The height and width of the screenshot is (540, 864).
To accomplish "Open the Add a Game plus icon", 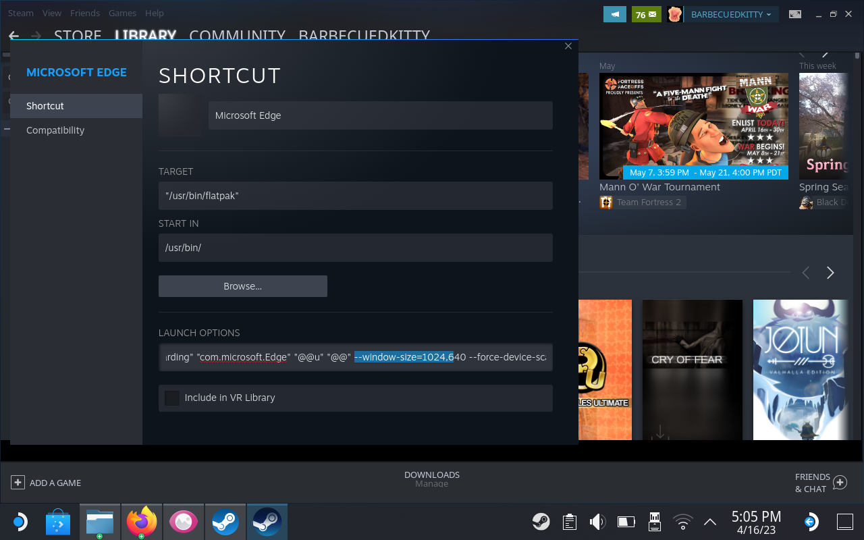I will [18, 483].
